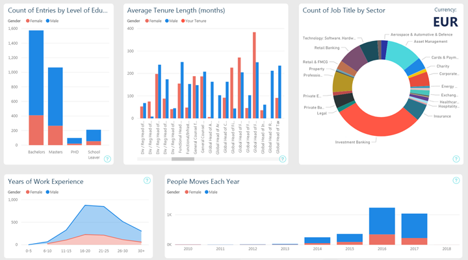The height and width of the screenshot is (260, 468).
Task: Click help icon on People Moves Each Year tile
Action: click(455, 181)
